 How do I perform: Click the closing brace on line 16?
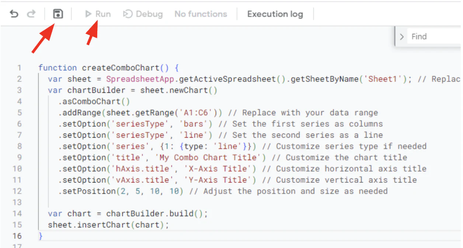(x=41, y=236)
